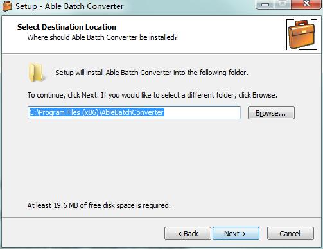Close the Setup window with X

point(306,4)
